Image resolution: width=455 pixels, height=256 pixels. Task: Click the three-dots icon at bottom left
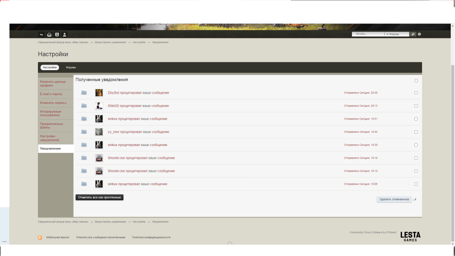[5, 242]
